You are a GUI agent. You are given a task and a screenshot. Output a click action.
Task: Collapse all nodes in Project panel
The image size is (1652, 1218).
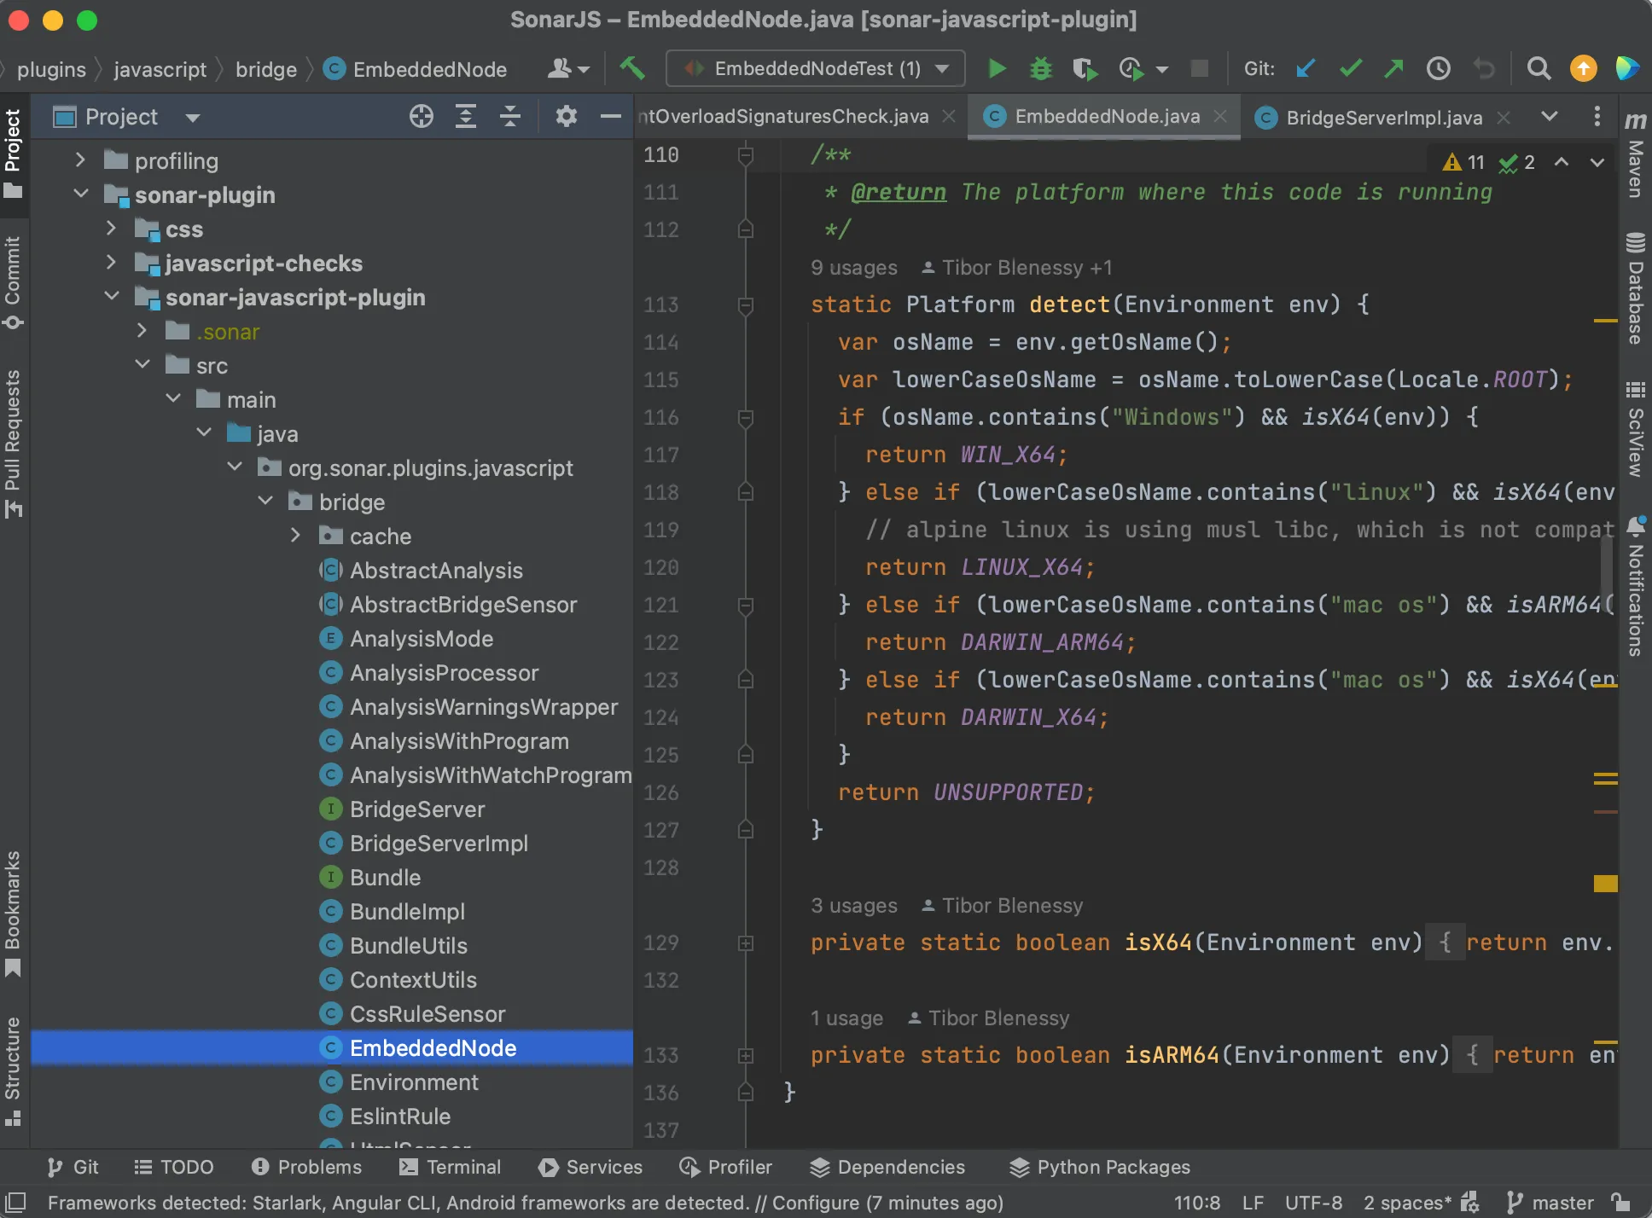[x=510, y=116]
